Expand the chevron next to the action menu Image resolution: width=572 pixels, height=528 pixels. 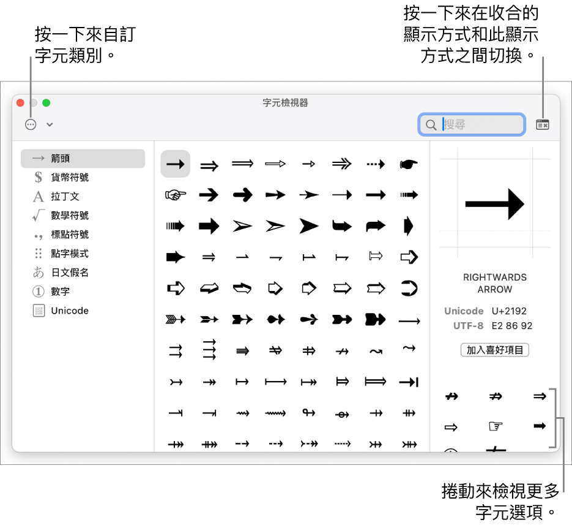pos(49,124)
